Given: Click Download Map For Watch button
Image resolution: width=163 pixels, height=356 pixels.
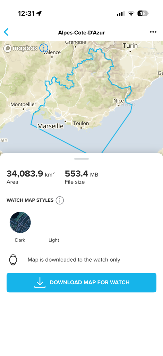Looking at the screenshot, I should click(81, 283).
